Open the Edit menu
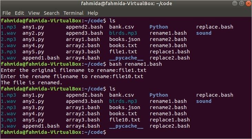Image resolution: width=252 pixels, height=139 pixels. 19,13
